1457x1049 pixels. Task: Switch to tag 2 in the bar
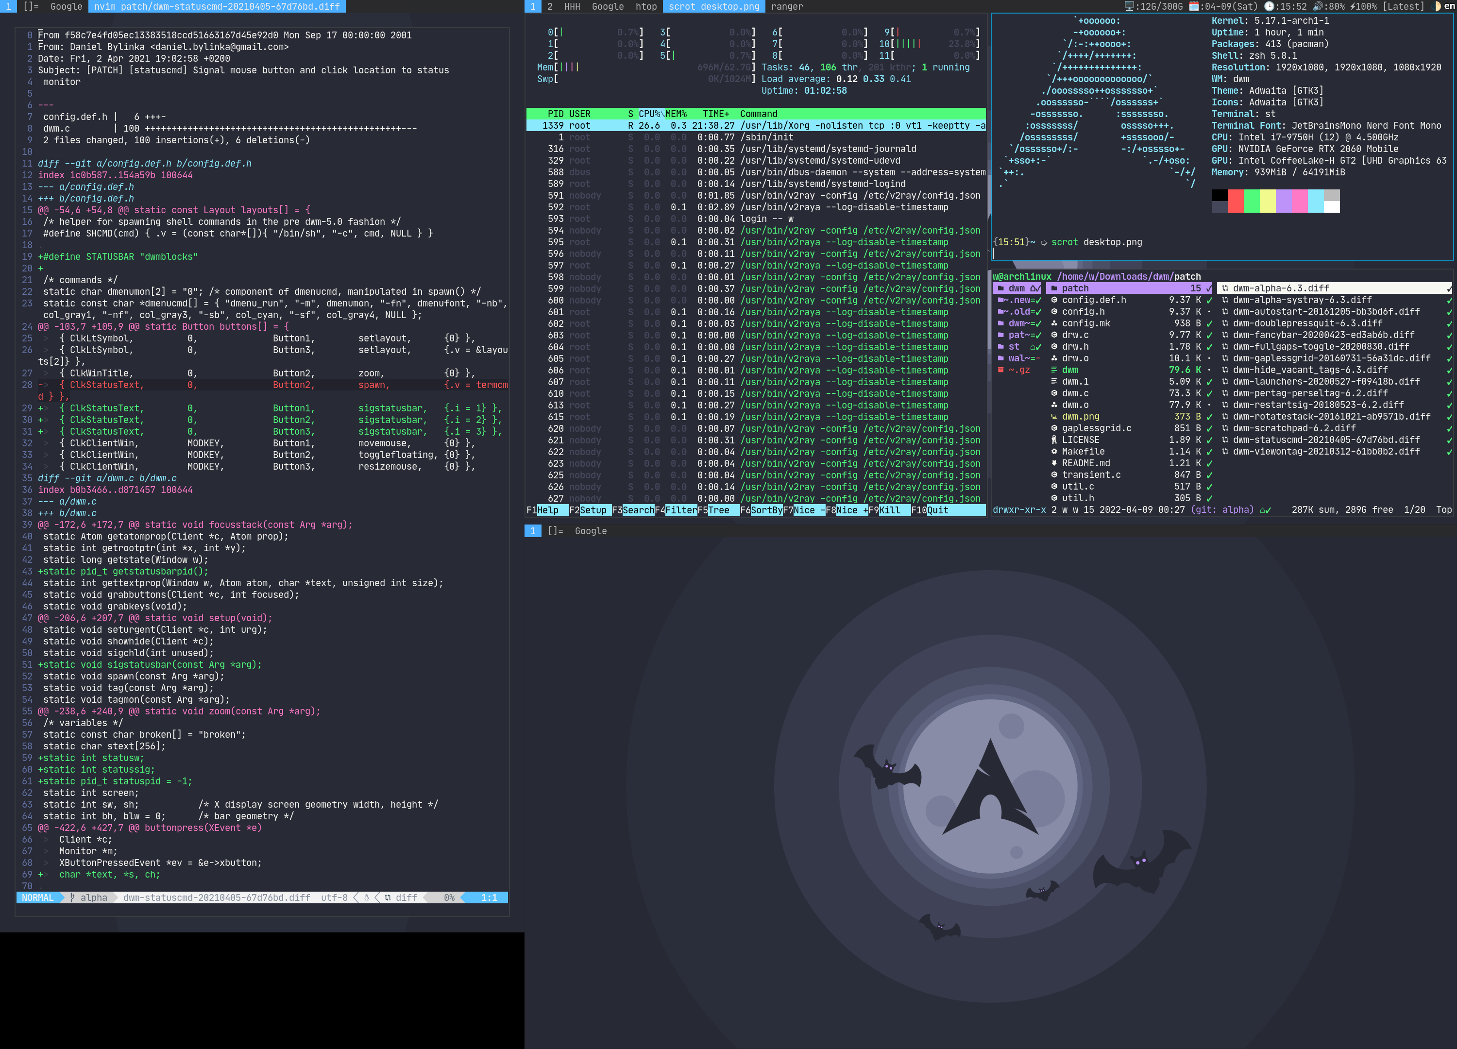[550, 6]
